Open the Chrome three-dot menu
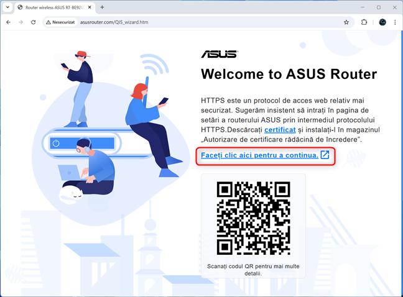This screenshot has width=403, height=297. (395, 22)
